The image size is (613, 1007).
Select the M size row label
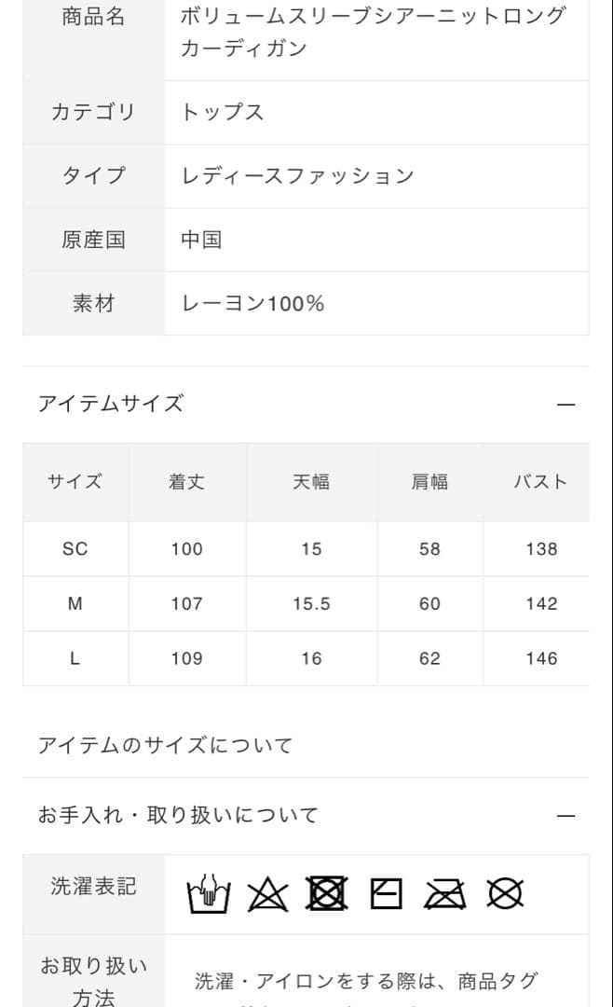[x=75, y=604]
